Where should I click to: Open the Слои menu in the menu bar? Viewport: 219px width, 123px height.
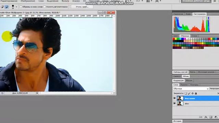[x=41, y=1]
